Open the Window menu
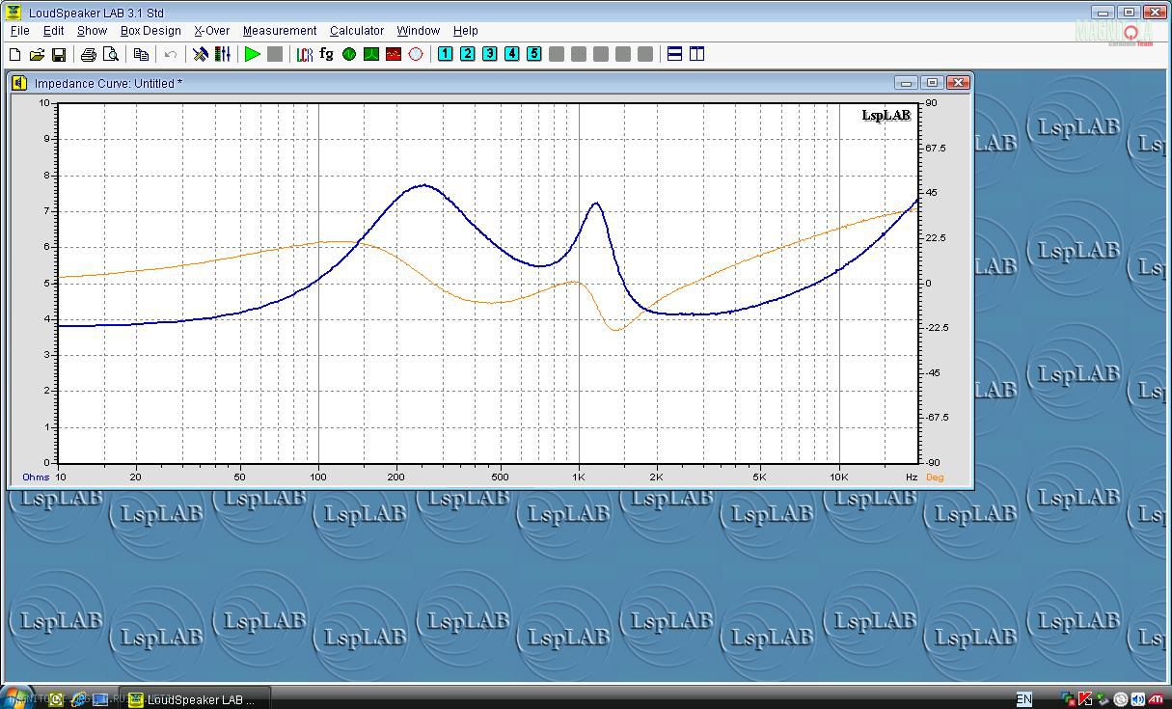Screen dimensions: 1172x709 419,31
